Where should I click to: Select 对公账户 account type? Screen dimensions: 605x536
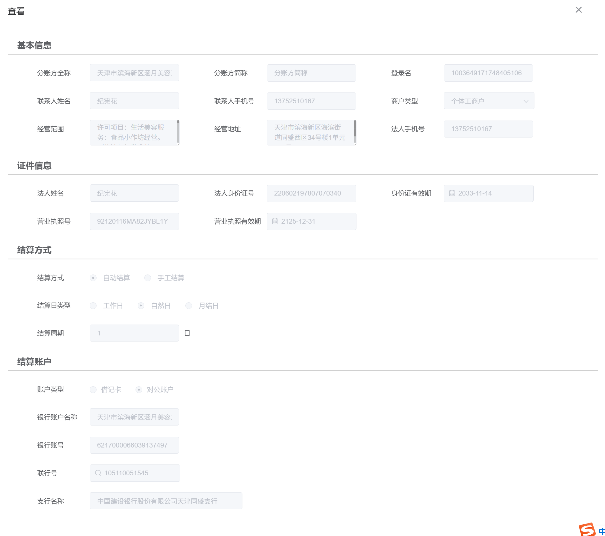(x=139, y=389)
